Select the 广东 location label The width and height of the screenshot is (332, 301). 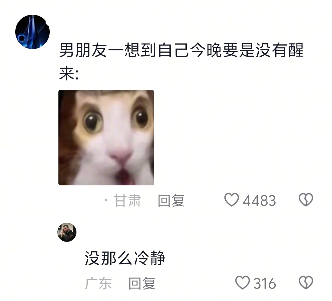click(x=98, y=283)
